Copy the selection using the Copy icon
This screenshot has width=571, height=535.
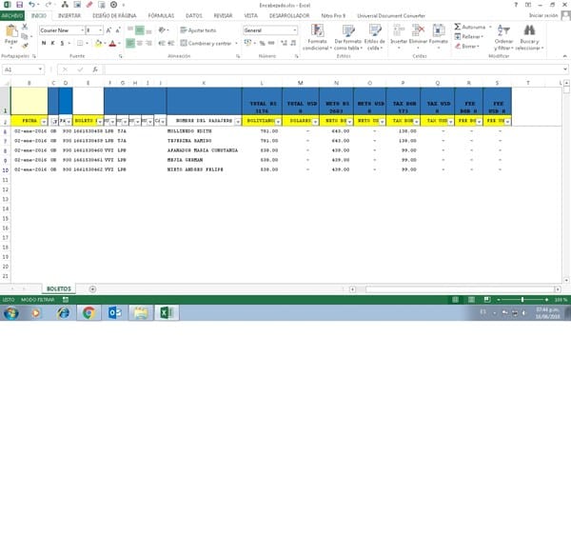[25, 36]
